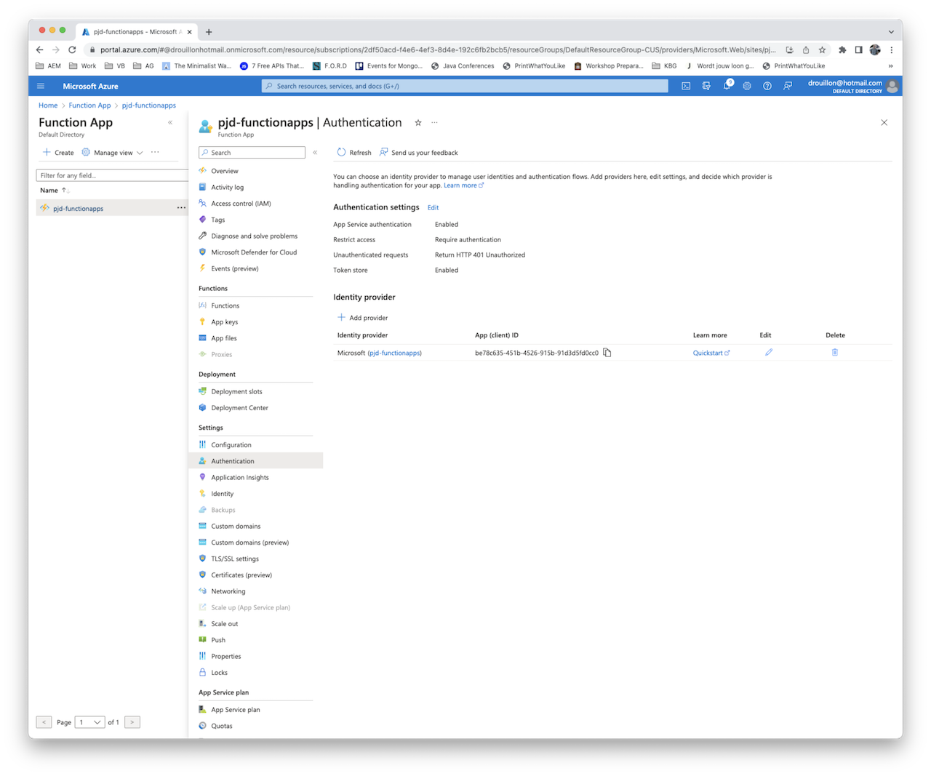Bookmark this page with the star
The height and width of the screenshot is (776, 931).
pos(822,50)
